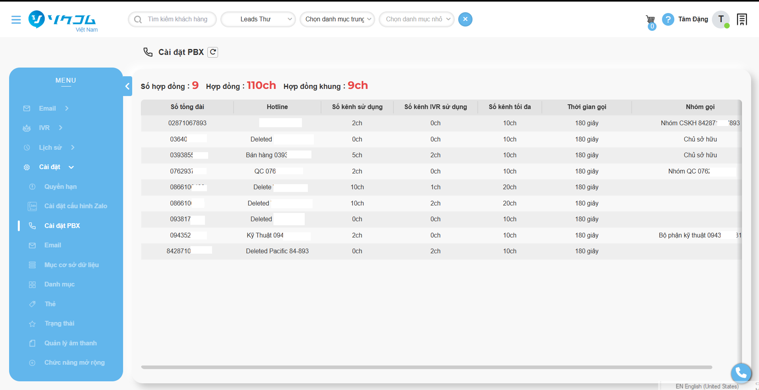Click Deleted Pacific 84-893 cell
Screen dimensions: 759x390
click(x=277, y=251)
